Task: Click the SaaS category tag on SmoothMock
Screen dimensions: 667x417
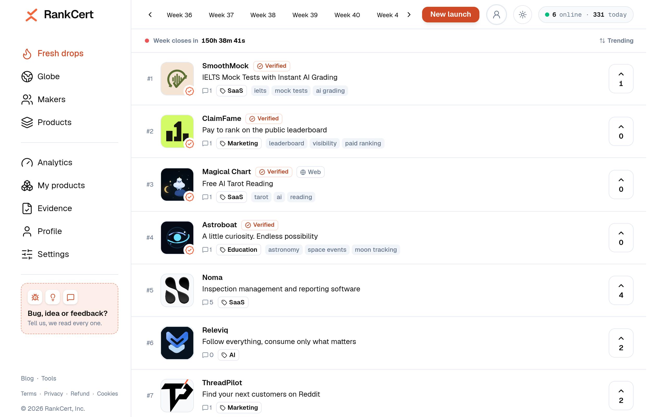Action: coord(232,91)
